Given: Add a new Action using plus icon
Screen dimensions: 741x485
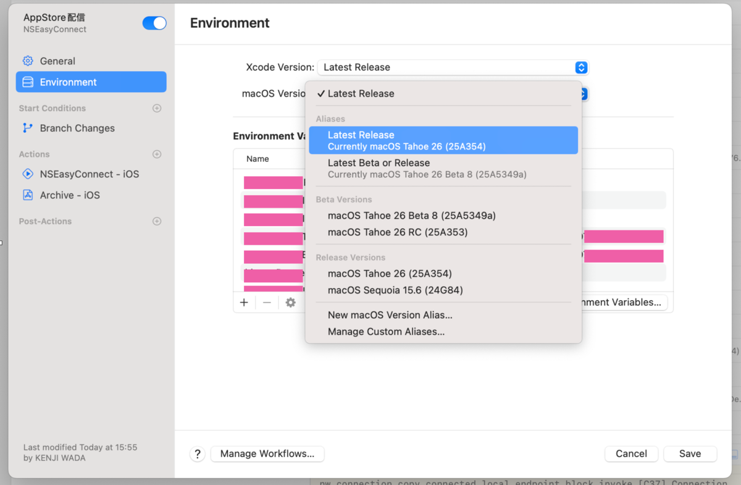Looking at the screenshot, I should click(x=157, y=154).
